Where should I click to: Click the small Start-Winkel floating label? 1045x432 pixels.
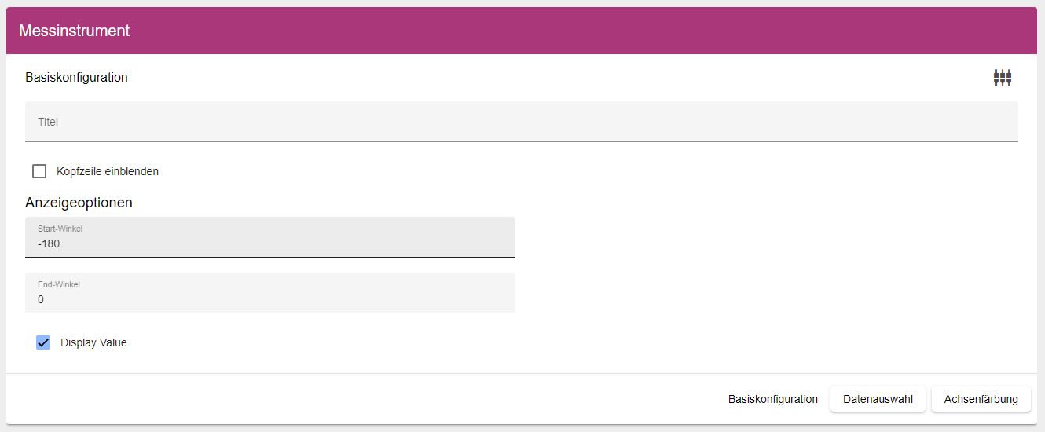60,229
